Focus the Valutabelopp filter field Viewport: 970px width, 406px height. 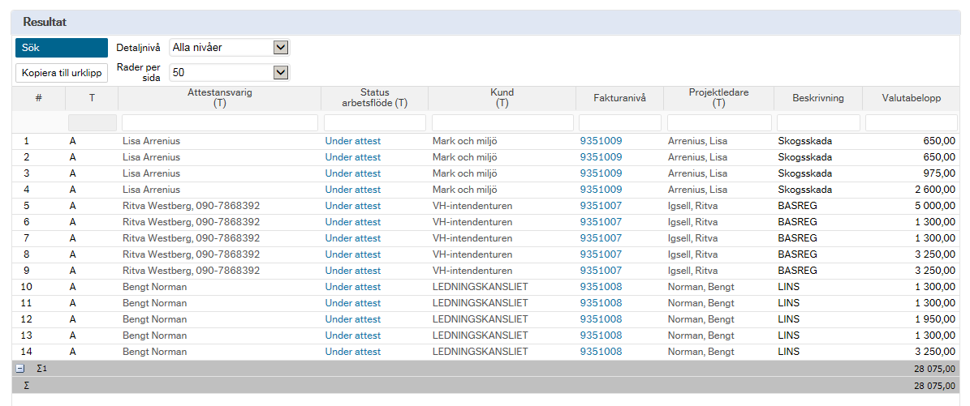(x=912, y=122)
